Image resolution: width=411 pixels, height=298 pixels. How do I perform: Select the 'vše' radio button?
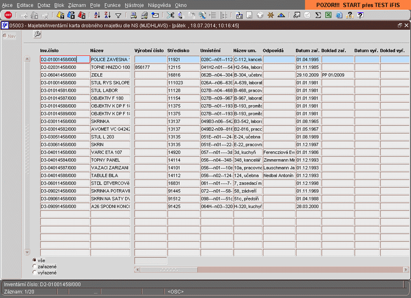pos(34,260)
